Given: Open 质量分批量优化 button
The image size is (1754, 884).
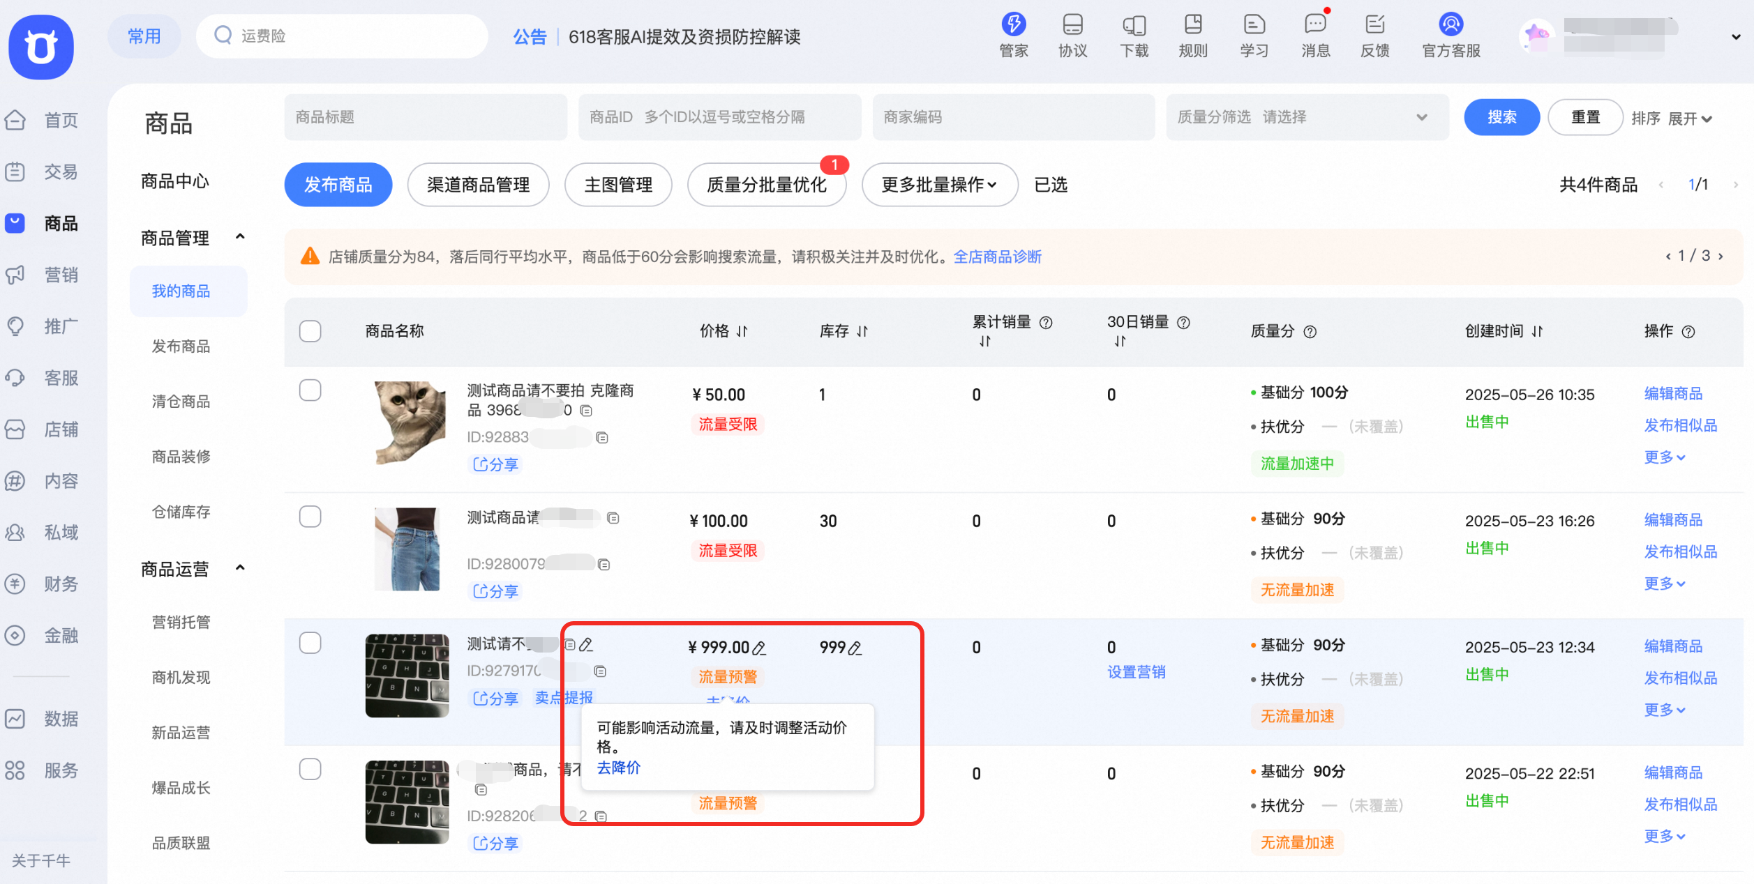Looking at the screenshot, I should click(767, 185).
